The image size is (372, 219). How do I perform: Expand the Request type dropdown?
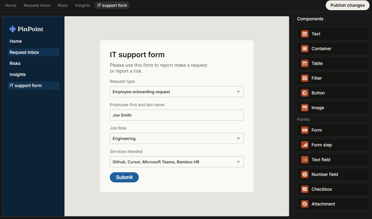tap(238, 92)
